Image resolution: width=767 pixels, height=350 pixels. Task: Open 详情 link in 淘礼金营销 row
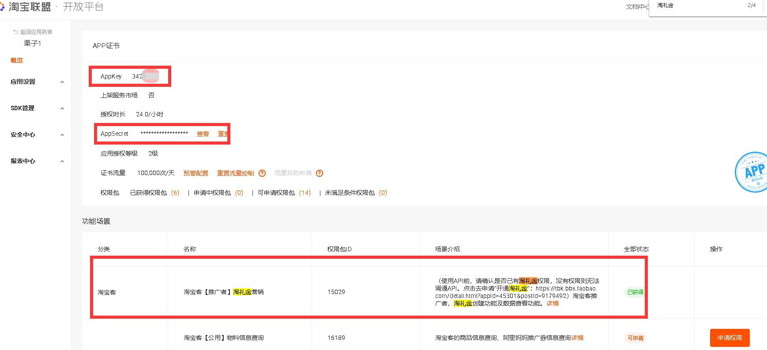553,303
